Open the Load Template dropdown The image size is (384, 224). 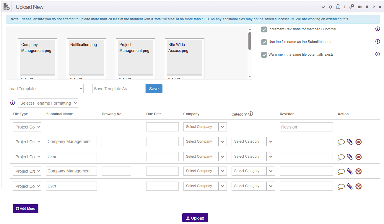(45, 89)
